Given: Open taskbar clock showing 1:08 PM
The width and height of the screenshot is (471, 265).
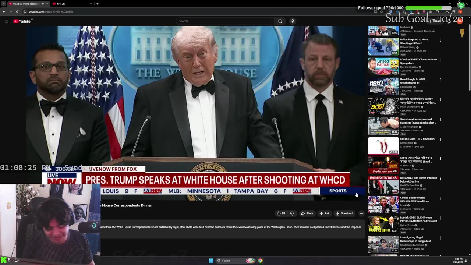Looking at the screenshot, I should point(459,261).
